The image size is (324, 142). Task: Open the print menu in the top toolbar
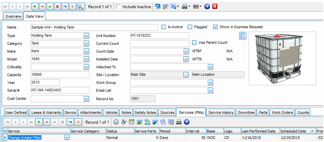tap(186, 7)
